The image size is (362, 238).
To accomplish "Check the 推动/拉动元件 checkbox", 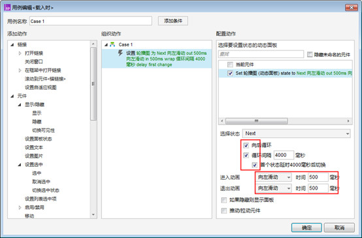I will point(223,211).
